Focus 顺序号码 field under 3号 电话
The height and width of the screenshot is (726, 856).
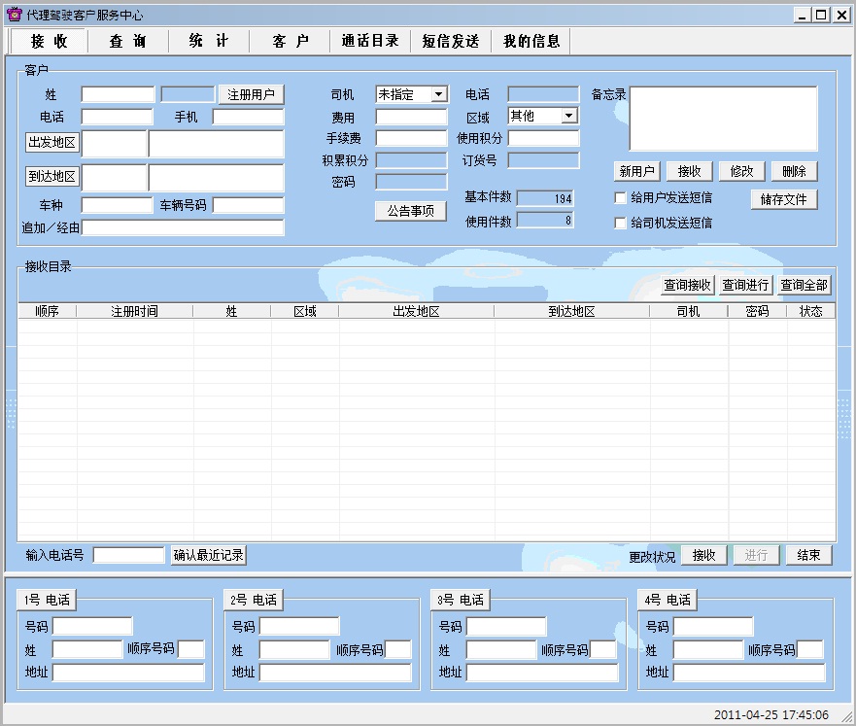(603, 649)
